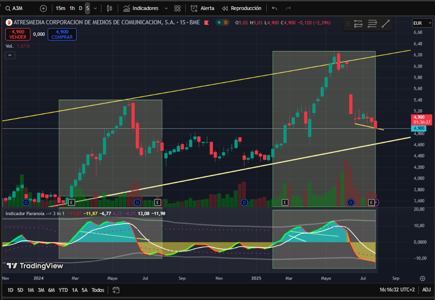Screen dimensions: 435x300
Task: Toggle ADJ dividend adjustment
Action: pos(426,290)
